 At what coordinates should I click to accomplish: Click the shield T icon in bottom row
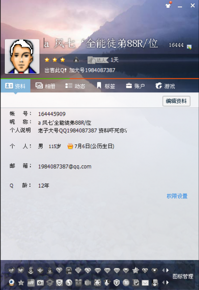coord(116,282)
